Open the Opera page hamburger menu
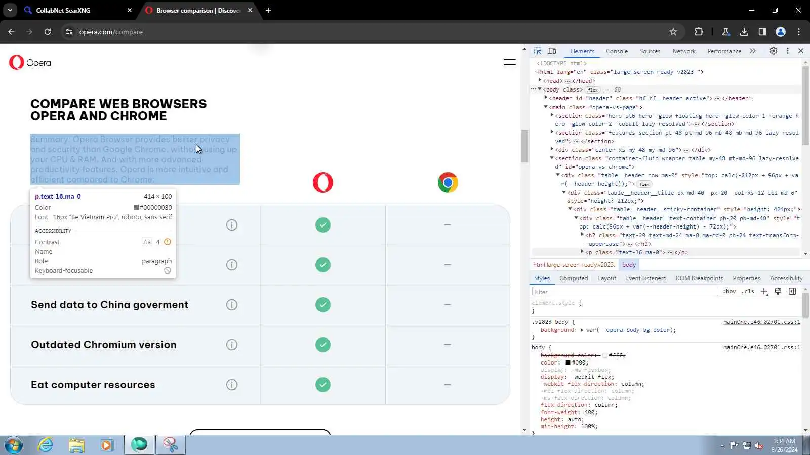The width and height of the screenshot is (810, 455). (x=509, y=62)
